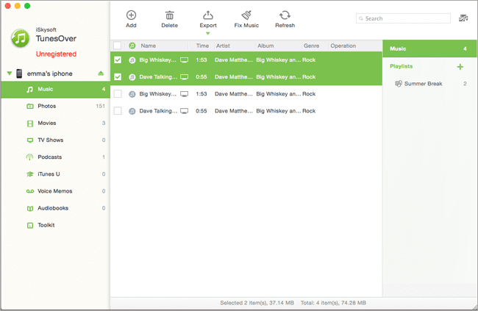The image size is (478, 311).
Task: Check the second Dave Talking row checkbox
Action: tap(118, 111)
